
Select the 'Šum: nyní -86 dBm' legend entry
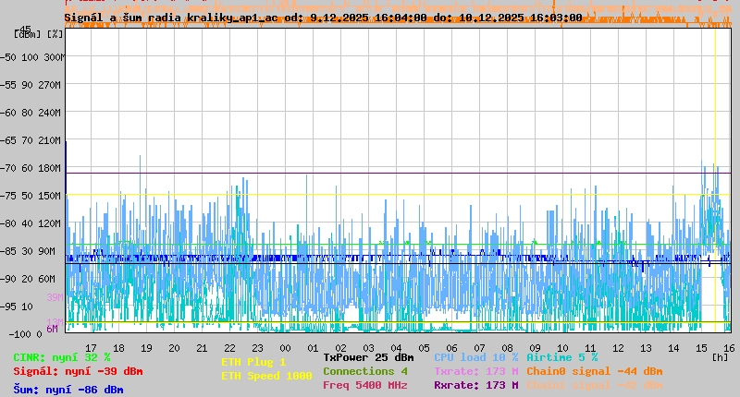point(68,390)
